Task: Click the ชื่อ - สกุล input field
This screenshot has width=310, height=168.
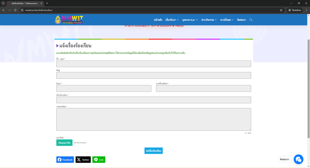Action: [x=153, y=64]
